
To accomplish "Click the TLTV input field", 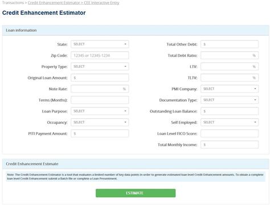I will pyautogui.click(x=230, y=78).
